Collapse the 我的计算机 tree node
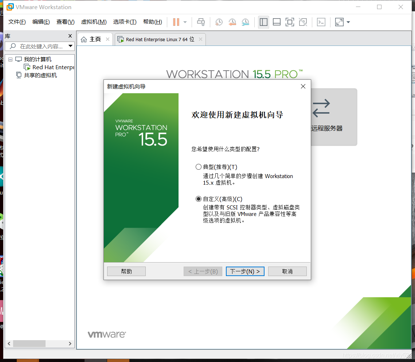415x362 pixels. 10,59
